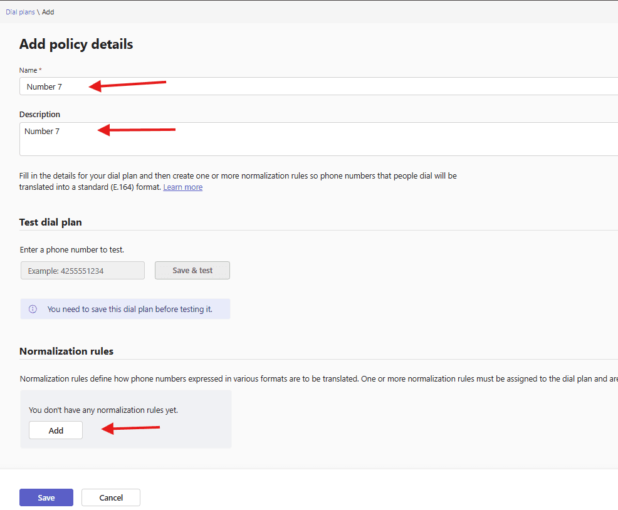Add a new normalization rule
Image resolution: width=618 pixels, height=510 pixels.
pos(56,430)
